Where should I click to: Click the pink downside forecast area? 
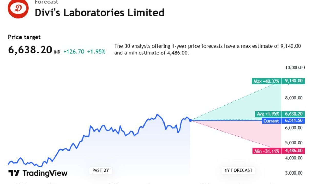coord(261,135)
